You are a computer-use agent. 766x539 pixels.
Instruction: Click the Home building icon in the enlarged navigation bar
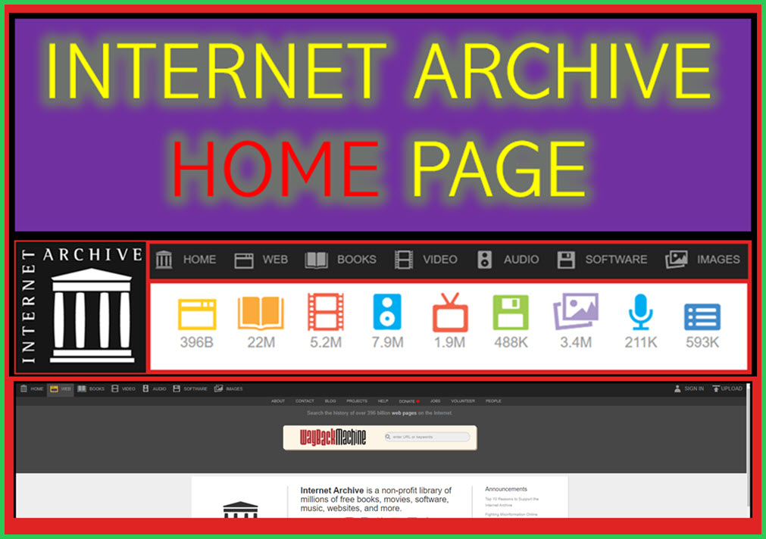click(x=164, y=259)
